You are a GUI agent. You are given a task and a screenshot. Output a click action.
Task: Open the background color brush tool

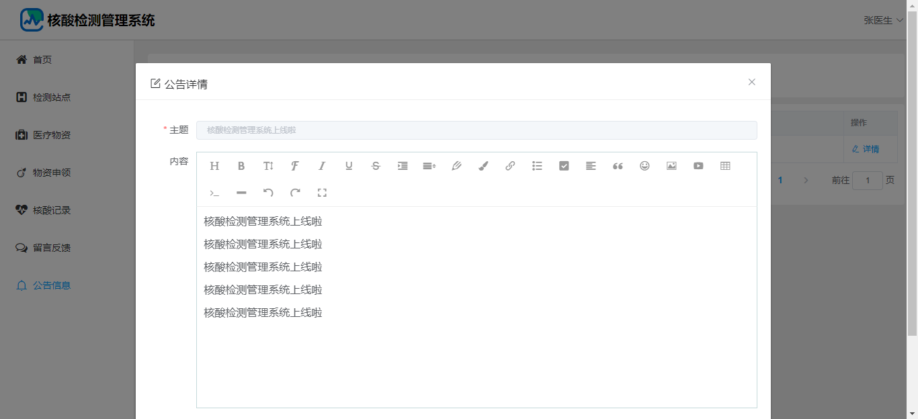[483, 166]
